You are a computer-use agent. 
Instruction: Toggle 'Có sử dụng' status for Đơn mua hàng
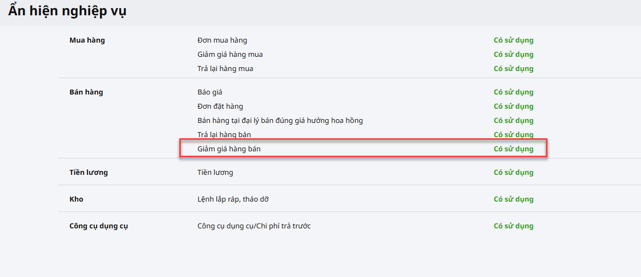pyautogui.click(x=513, y=40)
